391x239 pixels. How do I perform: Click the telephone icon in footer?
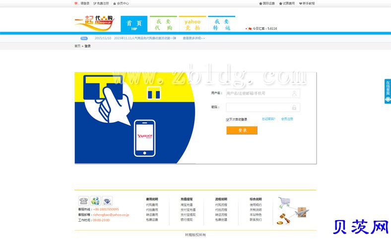pos(83,201)
